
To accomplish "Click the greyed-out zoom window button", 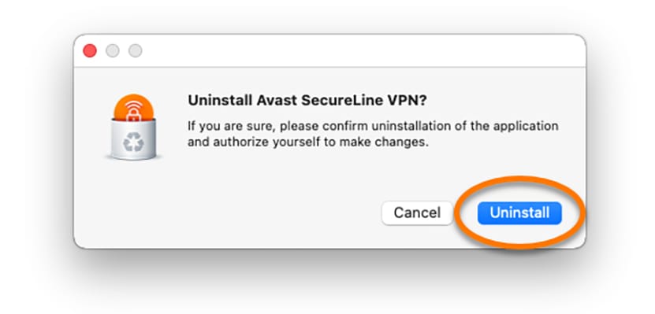I will pyautogui.click(x=135, y=51).
